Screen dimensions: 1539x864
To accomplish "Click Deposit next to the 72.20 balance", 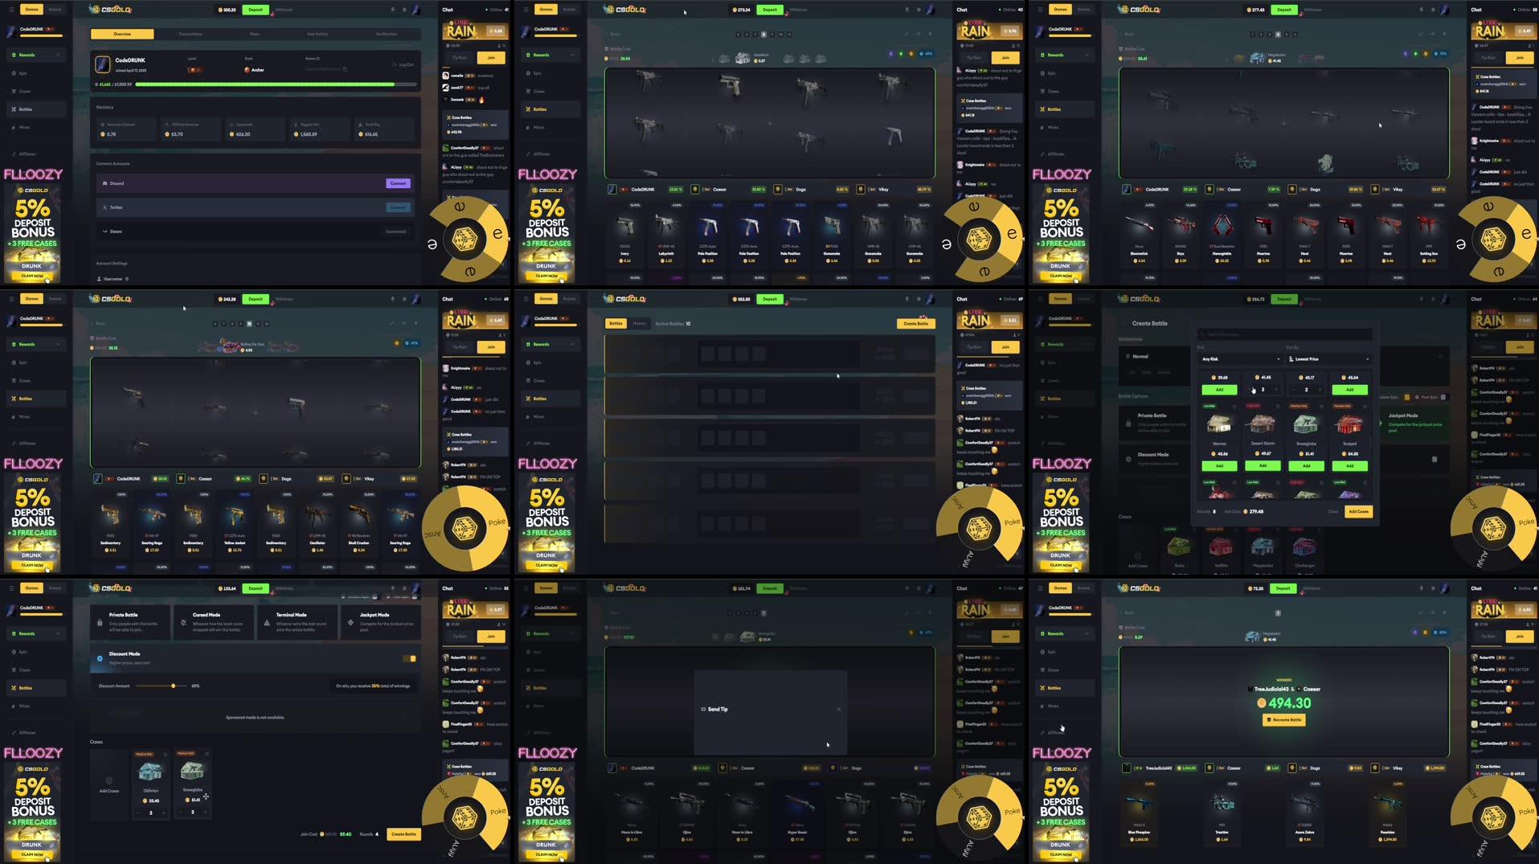I will coord(1283,588).
